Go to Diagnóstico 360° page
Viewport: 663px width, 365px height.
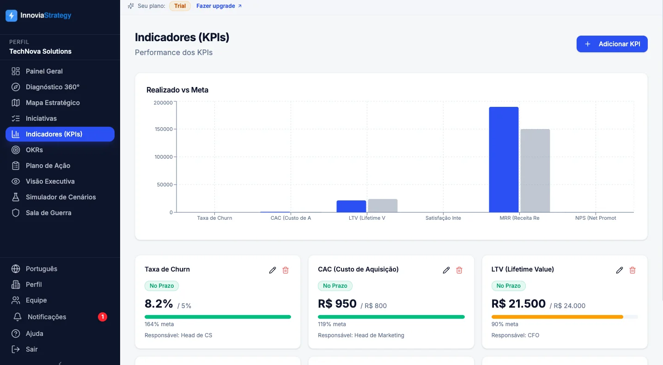click(60, 87)
